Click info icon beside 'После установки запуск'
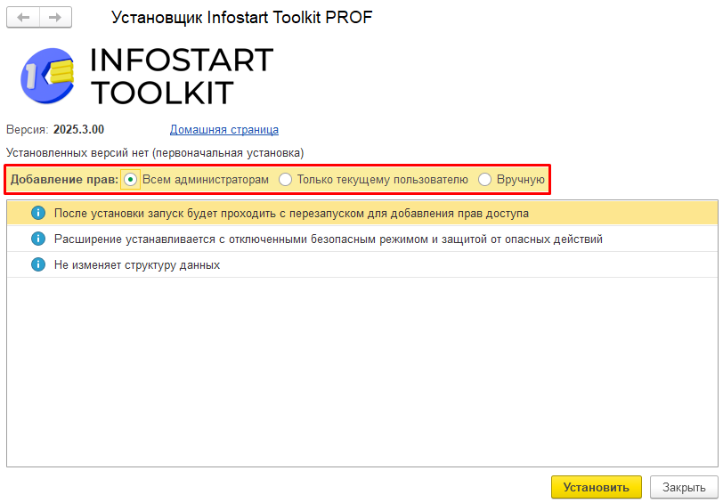Viewport: 723px width, 503px height. 38,213
